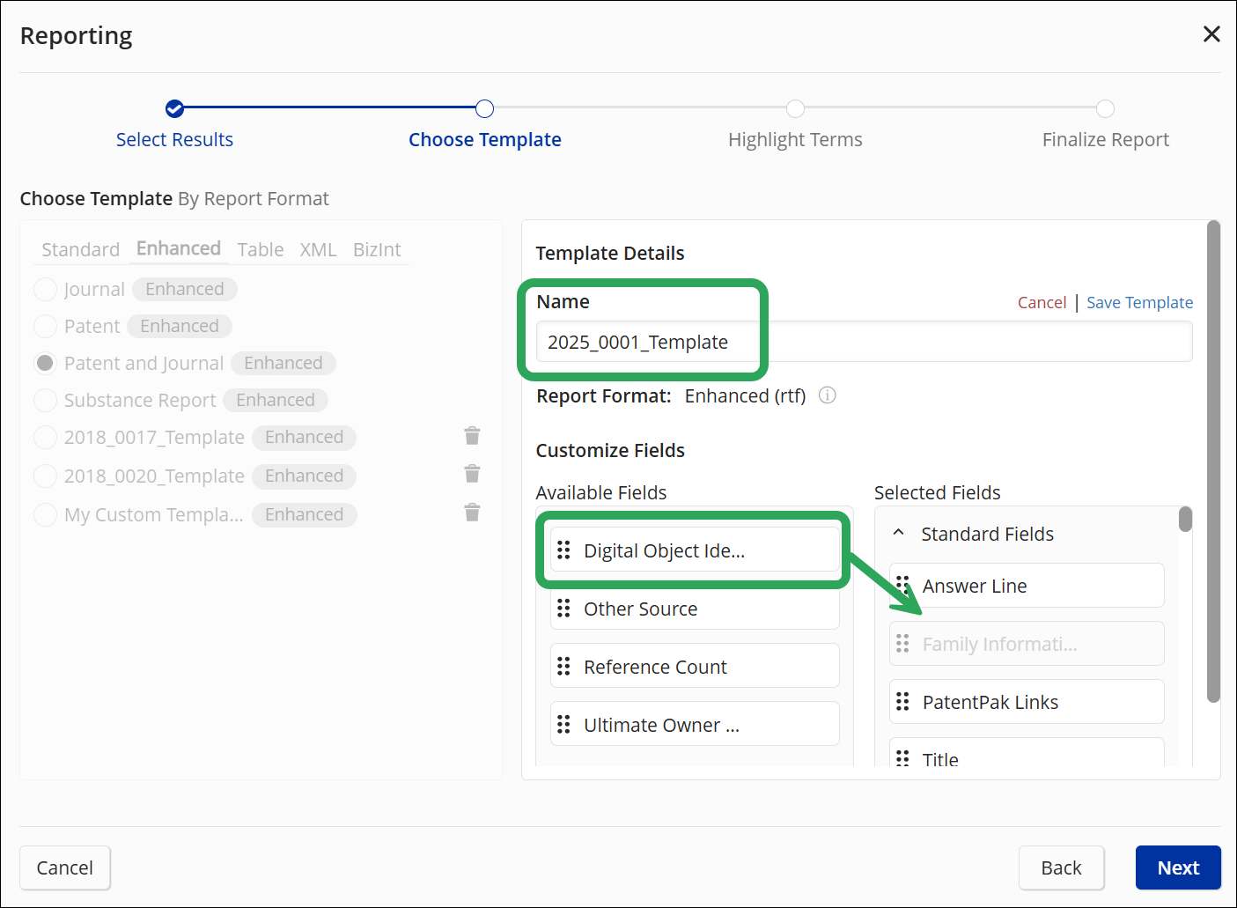
Task: Go to the Select Results step
Action: 174,139
